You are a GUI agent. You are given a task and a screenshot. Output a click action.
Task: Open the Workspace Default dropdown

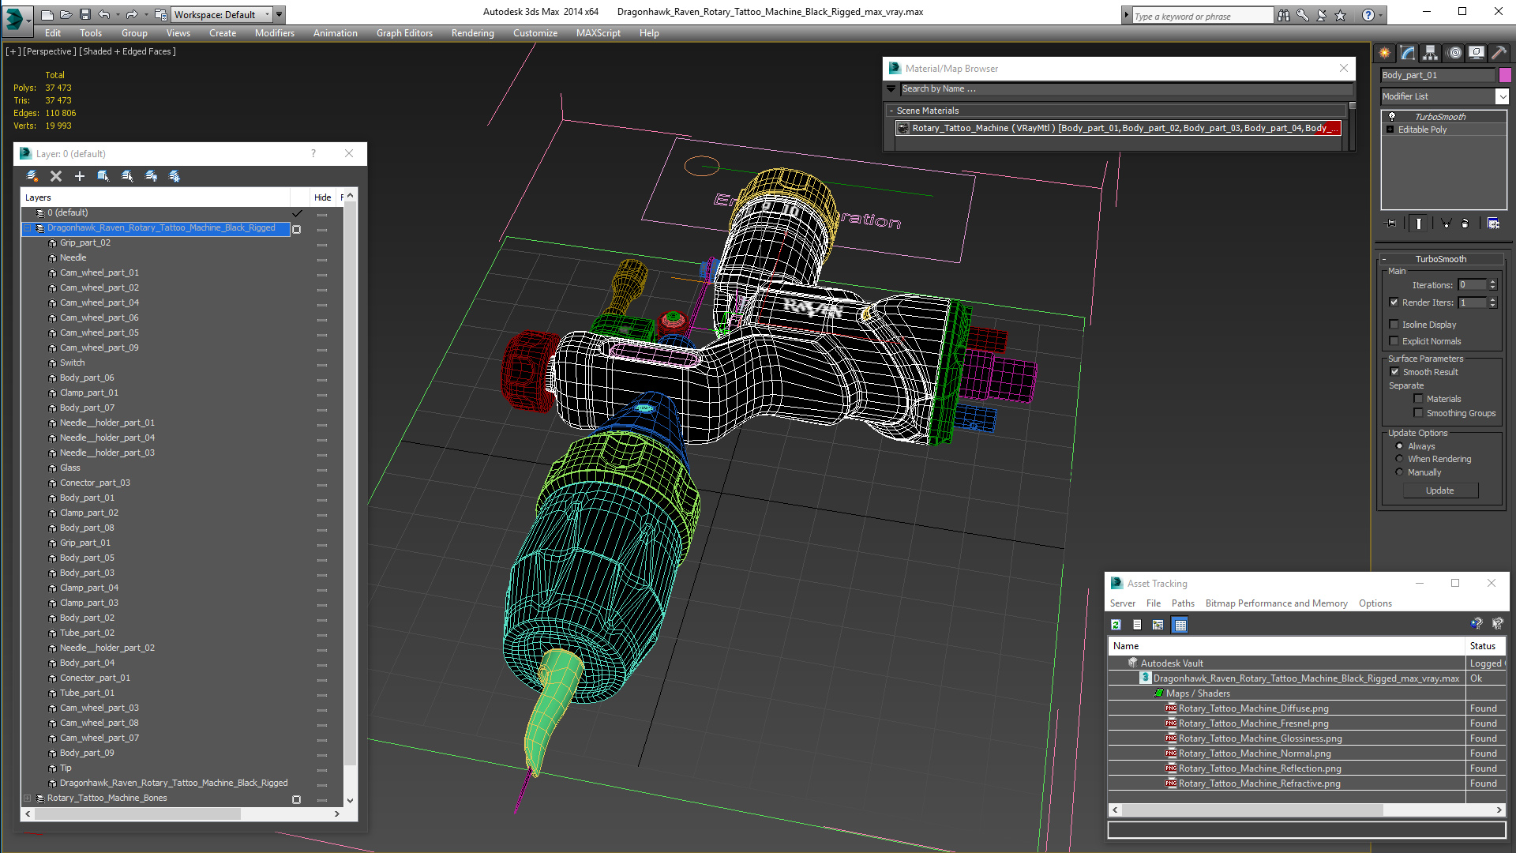click(x=221, y=14)
